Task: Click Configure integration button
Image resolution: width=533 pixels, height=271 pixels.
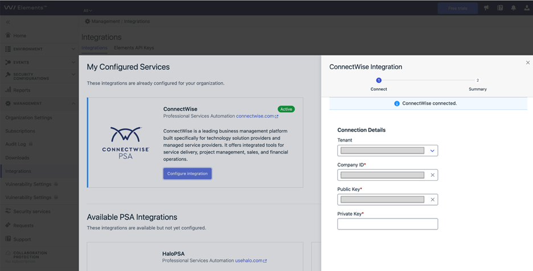Action: [x=187, y=174]
